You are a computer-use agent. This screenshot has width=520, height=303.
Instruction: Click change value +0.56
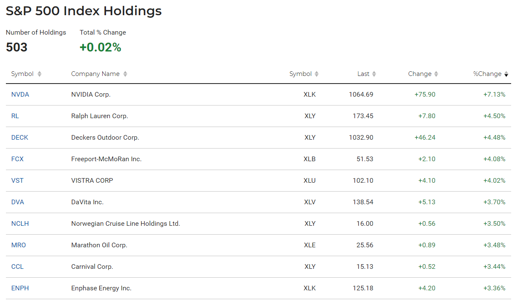click(x=427, y=224)
